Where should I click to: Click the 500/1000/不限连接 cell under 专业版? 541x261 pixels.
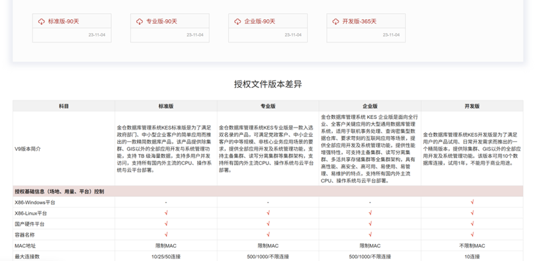[x=268, y=256]
